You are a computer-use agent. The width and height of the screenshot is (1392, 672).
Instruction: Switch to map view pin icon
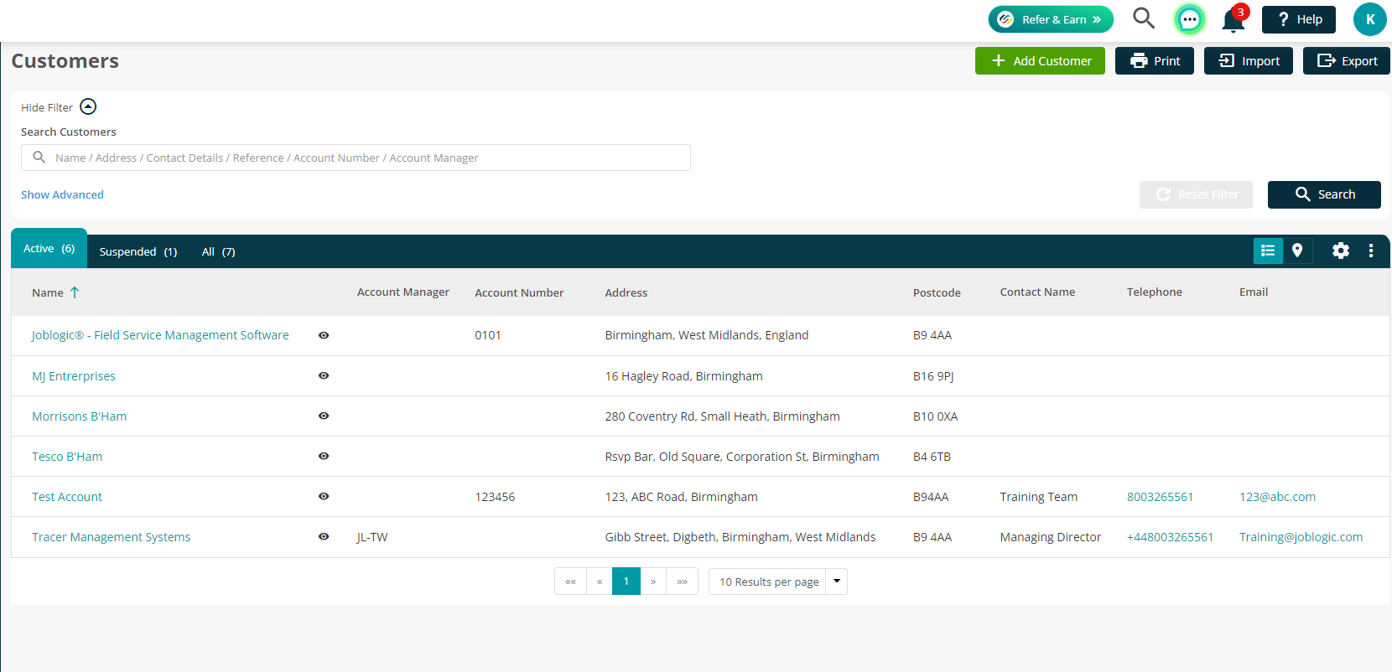(1297, 251)
